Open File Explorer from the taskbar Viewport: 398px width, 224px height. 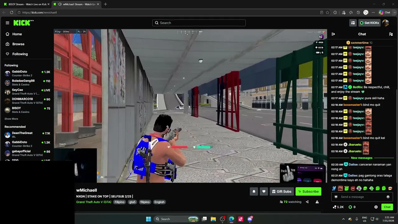coord(213,219)
